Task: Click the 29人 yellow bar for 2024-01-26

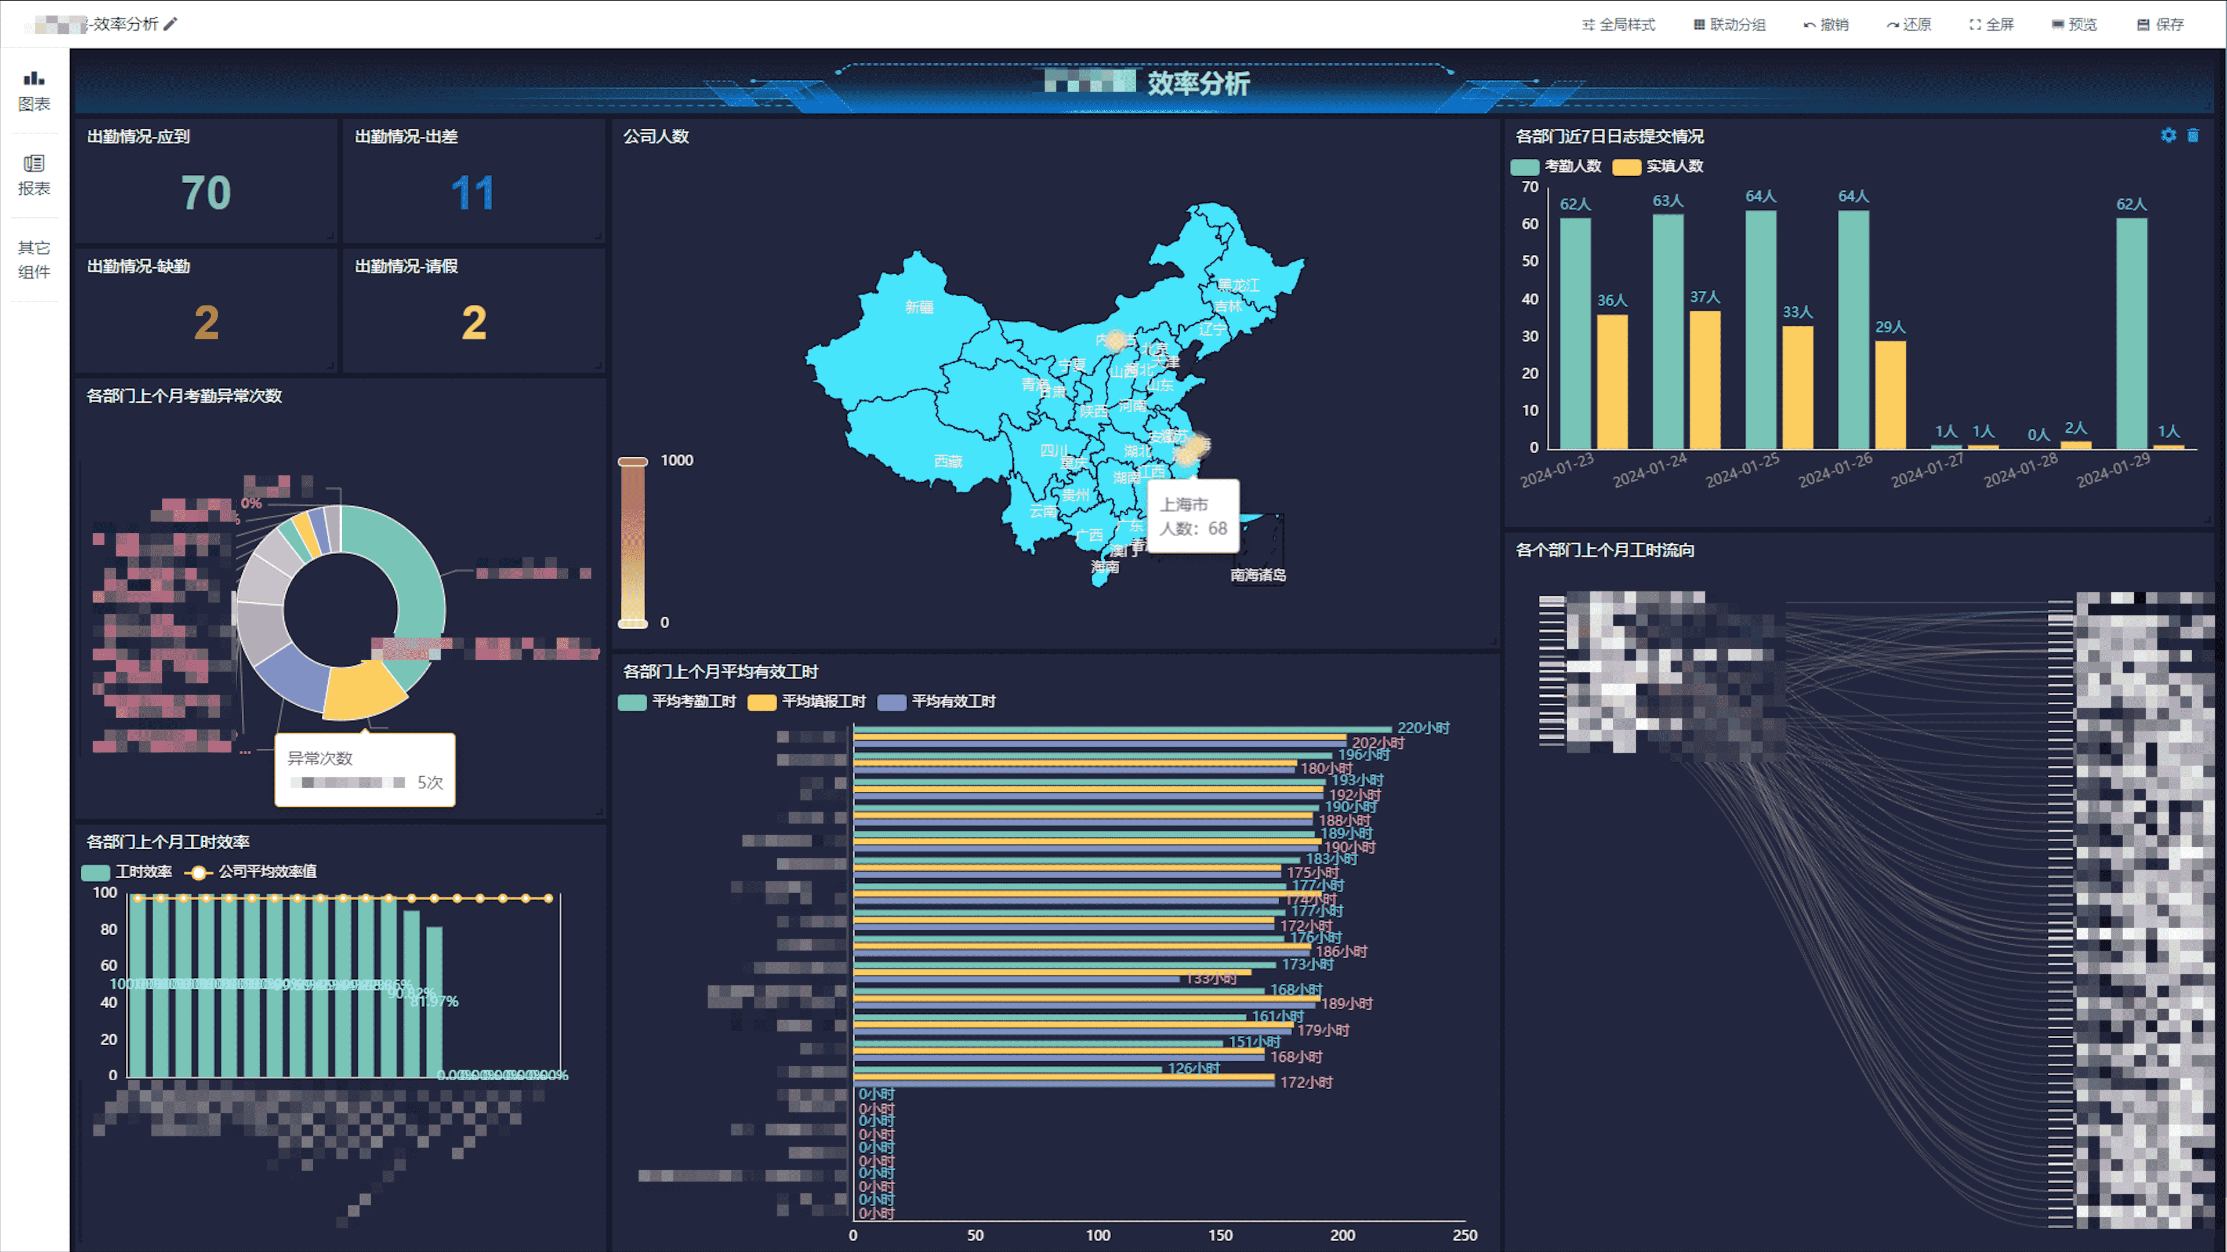Action: (1891, 395)
